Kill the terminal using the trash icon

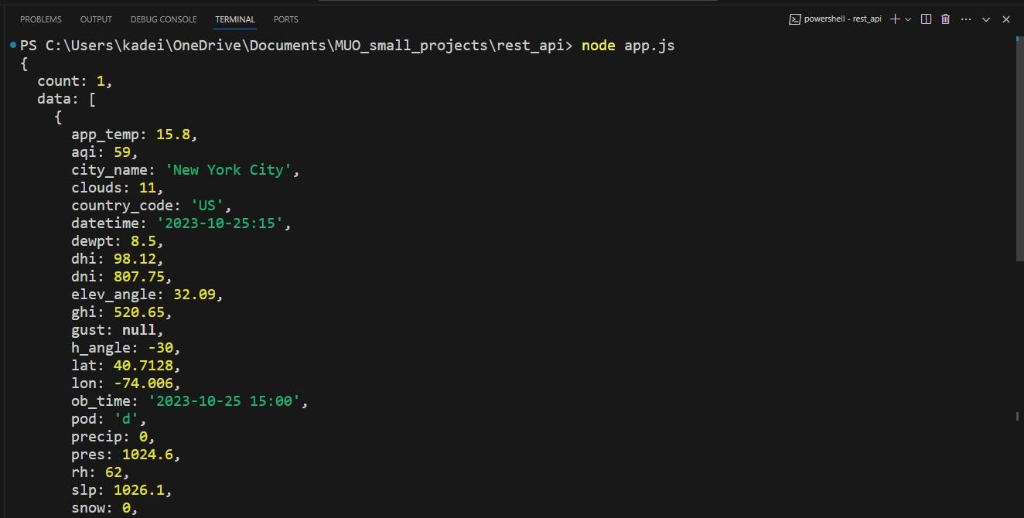click(945, 19)
